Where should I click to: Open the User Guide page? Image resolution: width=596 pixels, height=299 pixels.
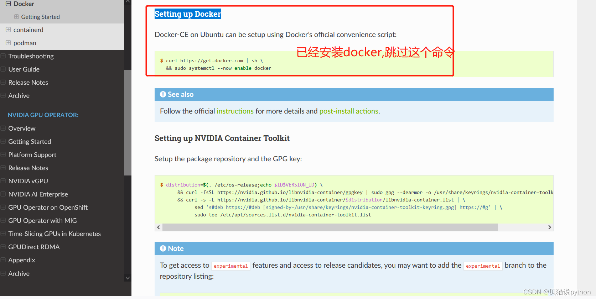click(24, 69)
